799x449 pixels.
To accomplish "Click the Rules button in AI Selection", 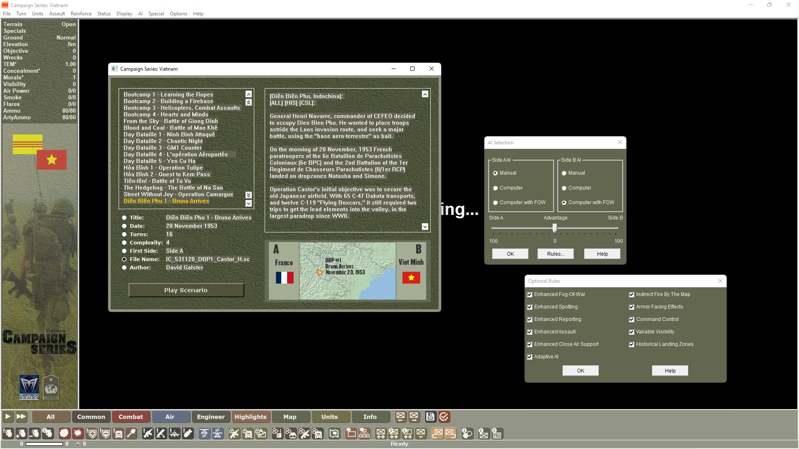I will point(556,253).
